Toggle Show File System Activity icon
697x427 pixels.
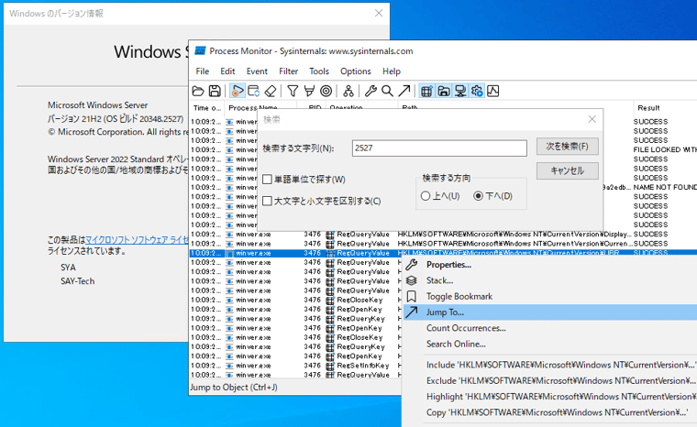(443, 91)
